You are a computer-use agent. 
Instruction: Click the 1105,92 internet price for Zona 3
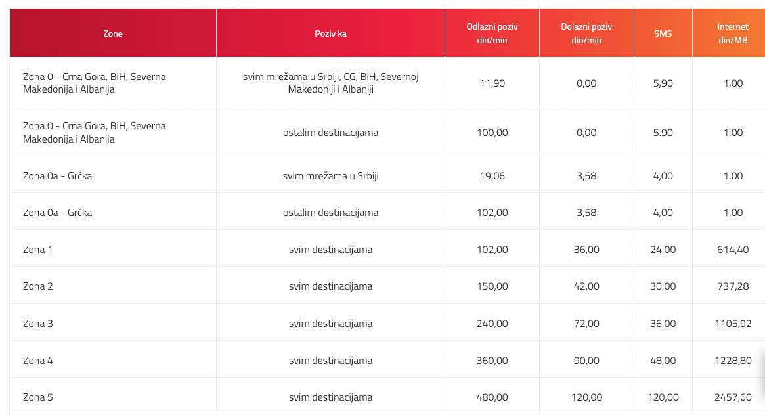(x=732, y=324)
